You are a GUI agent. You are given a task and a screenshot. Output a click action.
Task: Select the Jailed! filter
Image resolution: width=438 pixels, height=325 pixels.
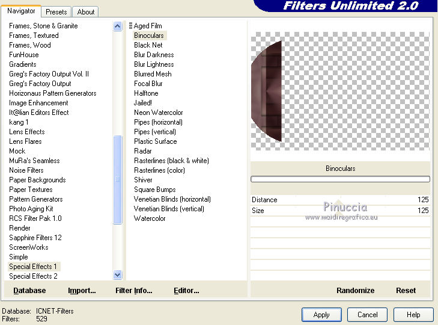coord(143,103)
